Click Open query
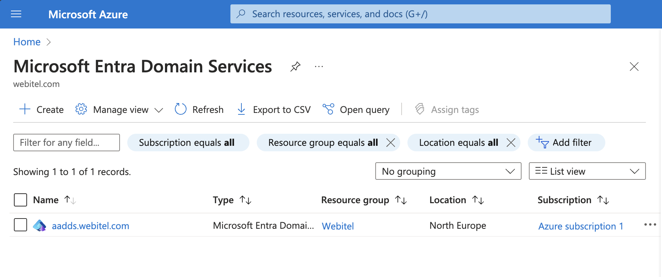This screenshot has height=277, width=662. click(x=356, y=109)
